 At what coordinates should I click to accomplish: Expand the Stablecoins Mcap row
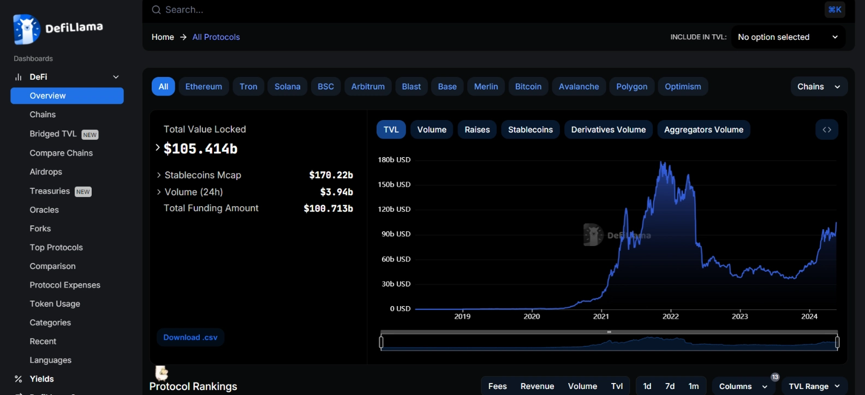(159, 175)
